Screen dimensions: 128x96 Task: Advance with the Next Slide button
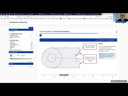112,40
